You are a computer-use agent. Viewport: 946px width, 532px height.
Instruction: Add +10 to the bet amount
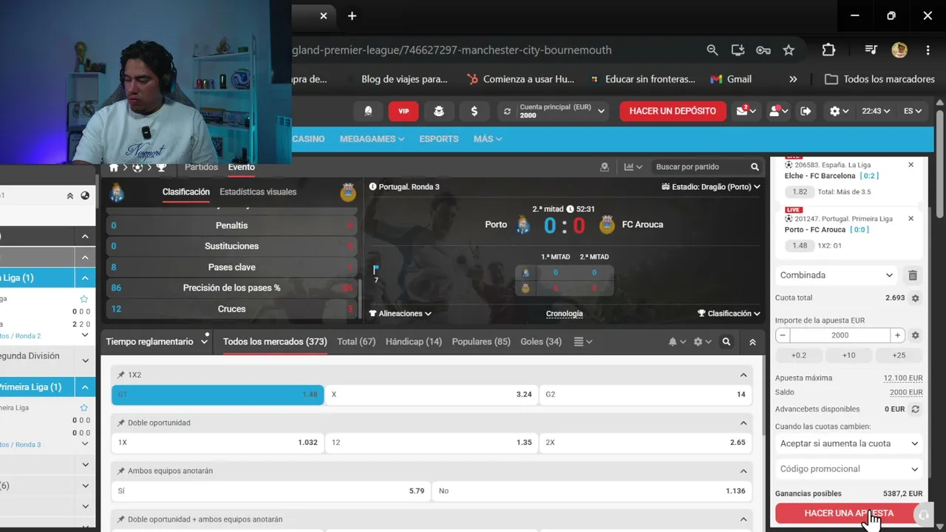[x=848, y=355]
